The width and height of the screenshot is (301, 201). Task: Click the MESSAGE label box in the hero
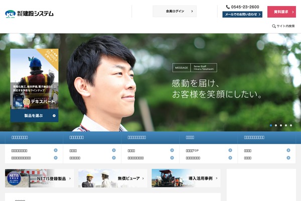click(x=182, y=68)
